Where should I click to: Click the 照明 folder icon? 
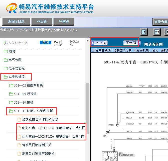pos(6,51)
